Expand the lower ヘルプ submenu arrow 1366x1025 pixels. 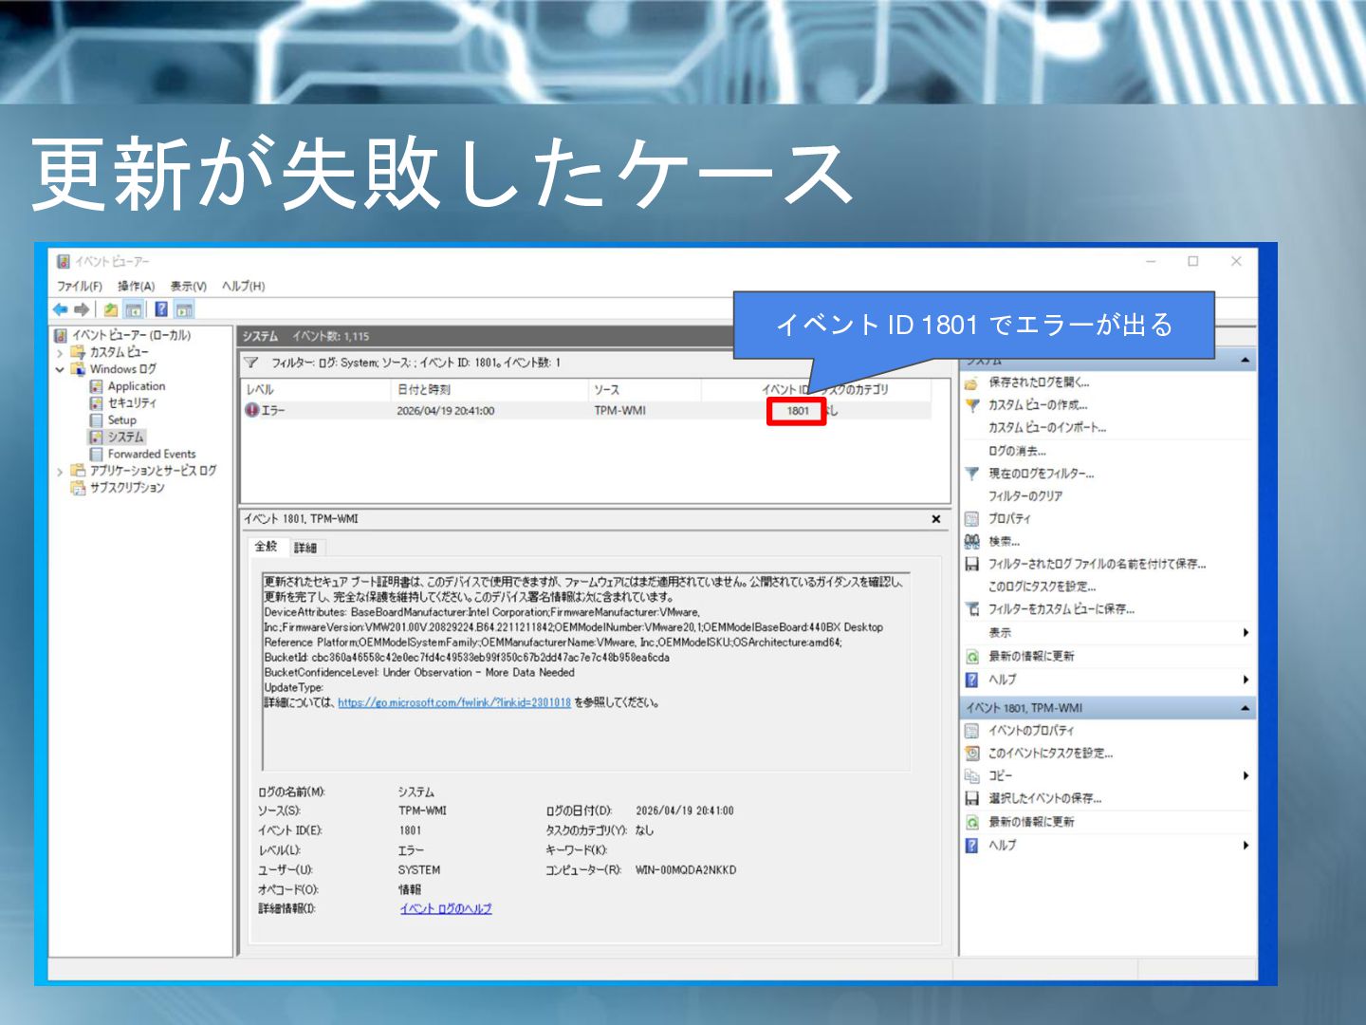pos(1246,846)
